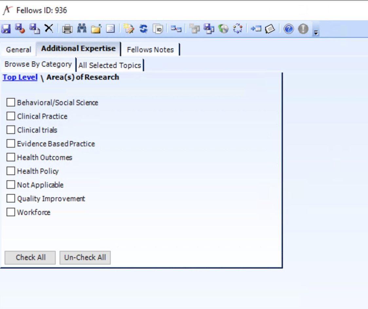
Task: Select the Quality Improvement checkbox
Action: click(11, 199)
